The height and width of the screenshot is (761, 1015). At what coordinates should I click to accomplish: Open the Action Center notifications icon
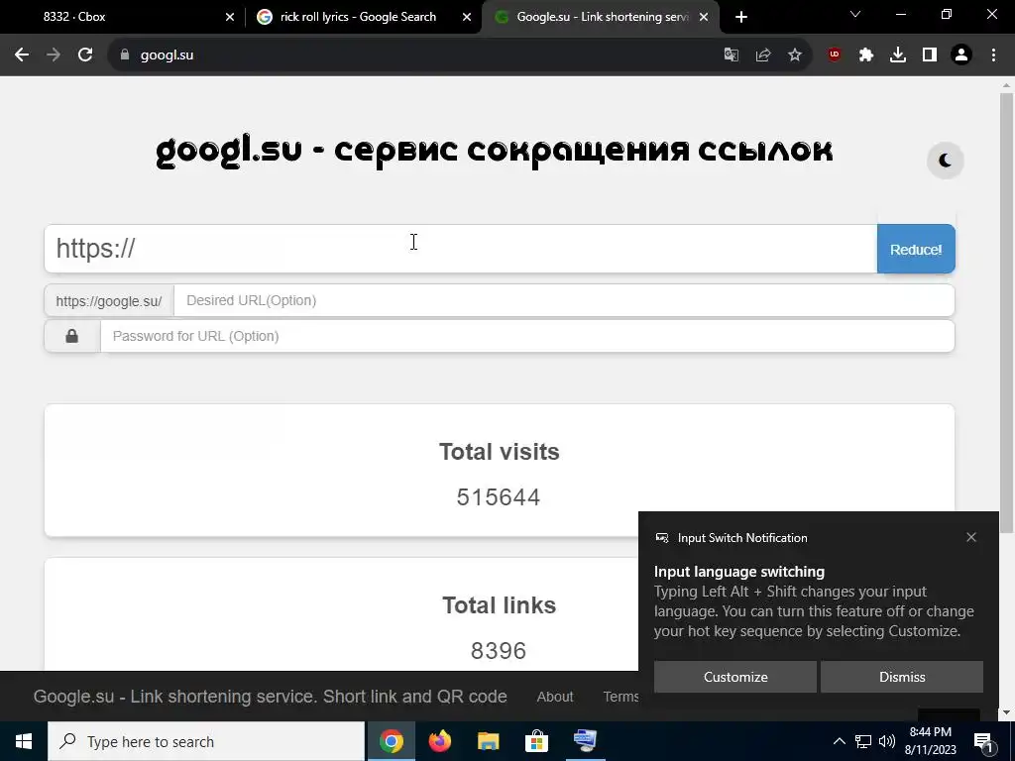(x=983, y=741)
